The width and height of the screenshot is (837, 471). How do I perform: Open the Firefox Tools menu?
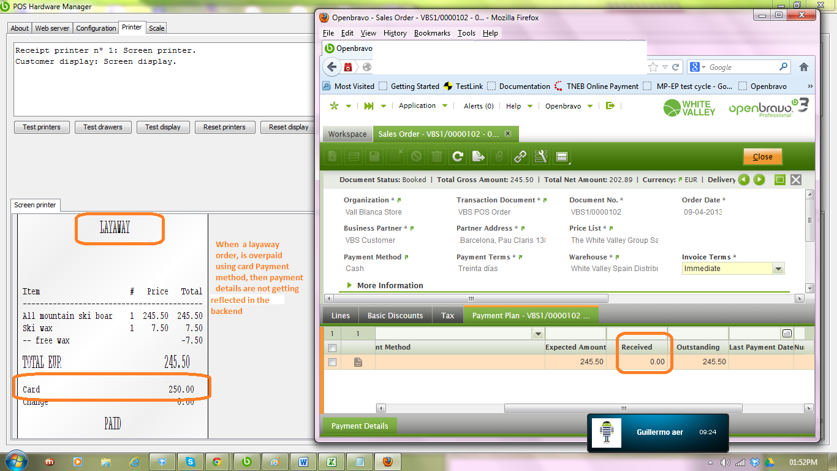click(x=466, y=33)
